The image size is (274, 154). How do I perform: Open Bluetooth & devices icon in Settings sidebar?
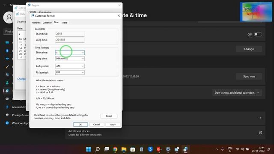point(7,50)
